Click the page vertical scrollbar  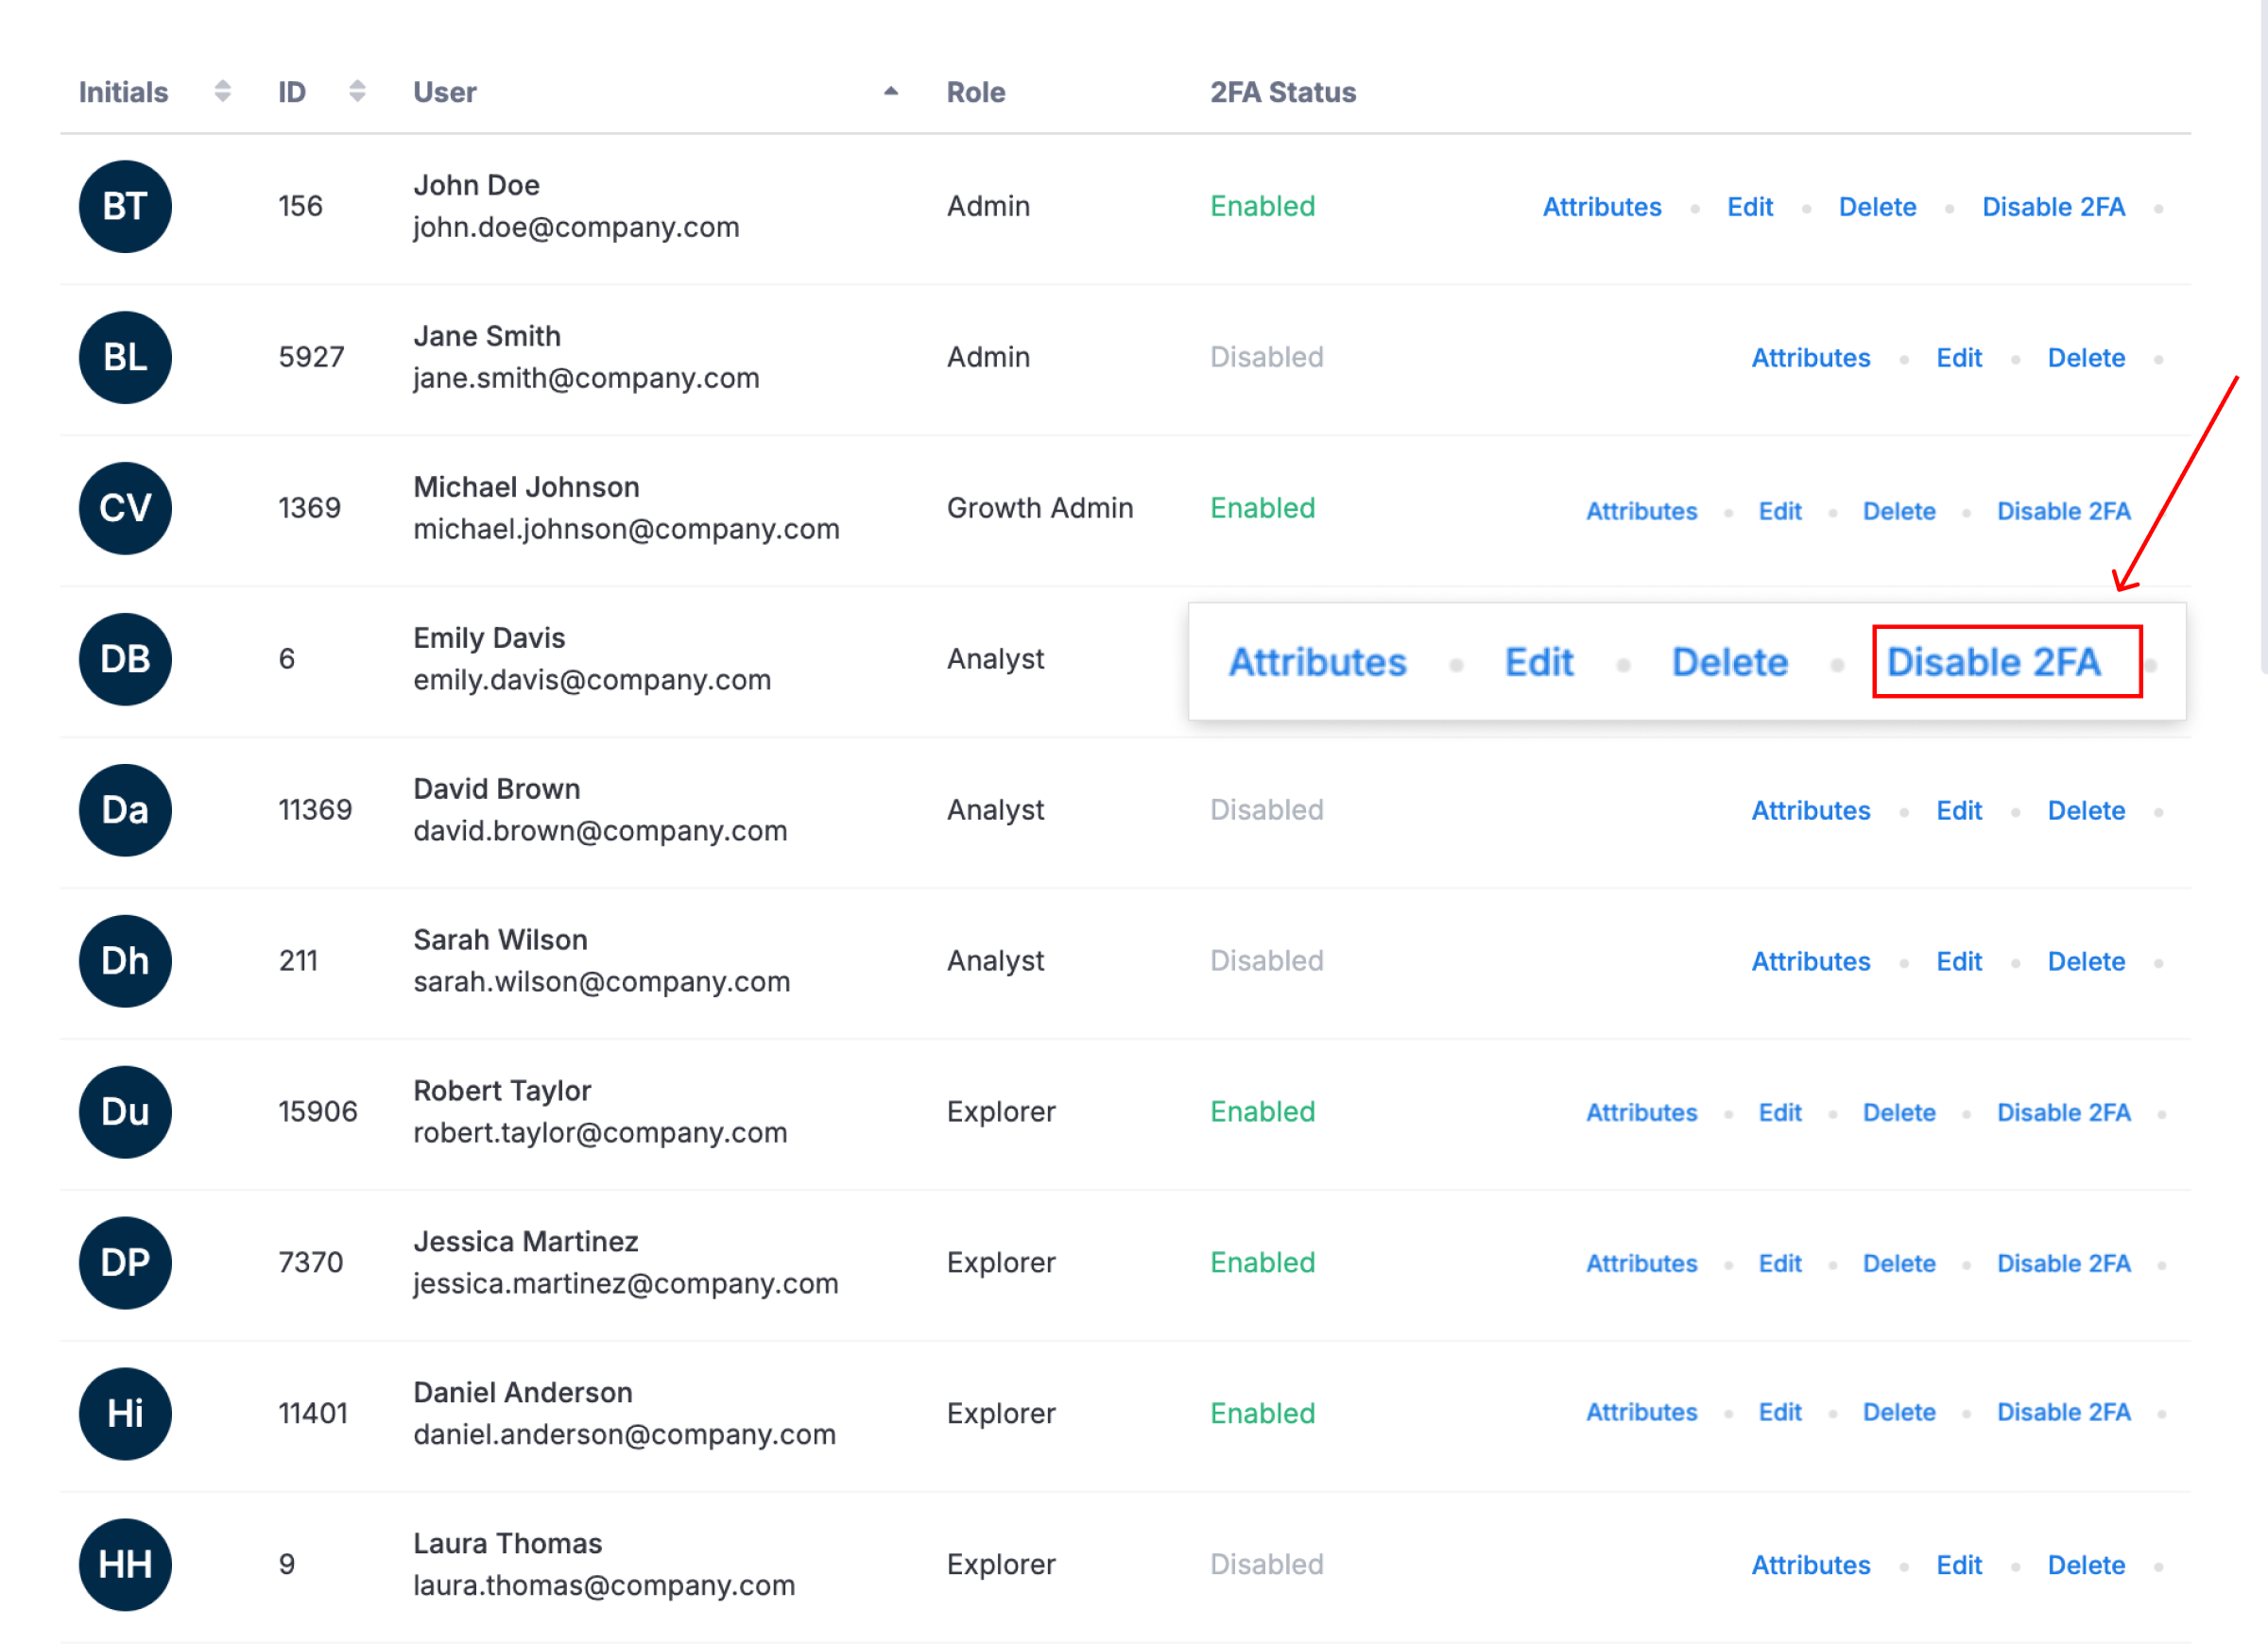coord(2263,336)
